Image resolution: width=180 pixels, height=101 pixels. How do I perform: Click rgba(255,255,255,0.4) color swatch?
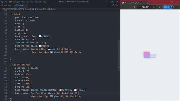[51, 52]
